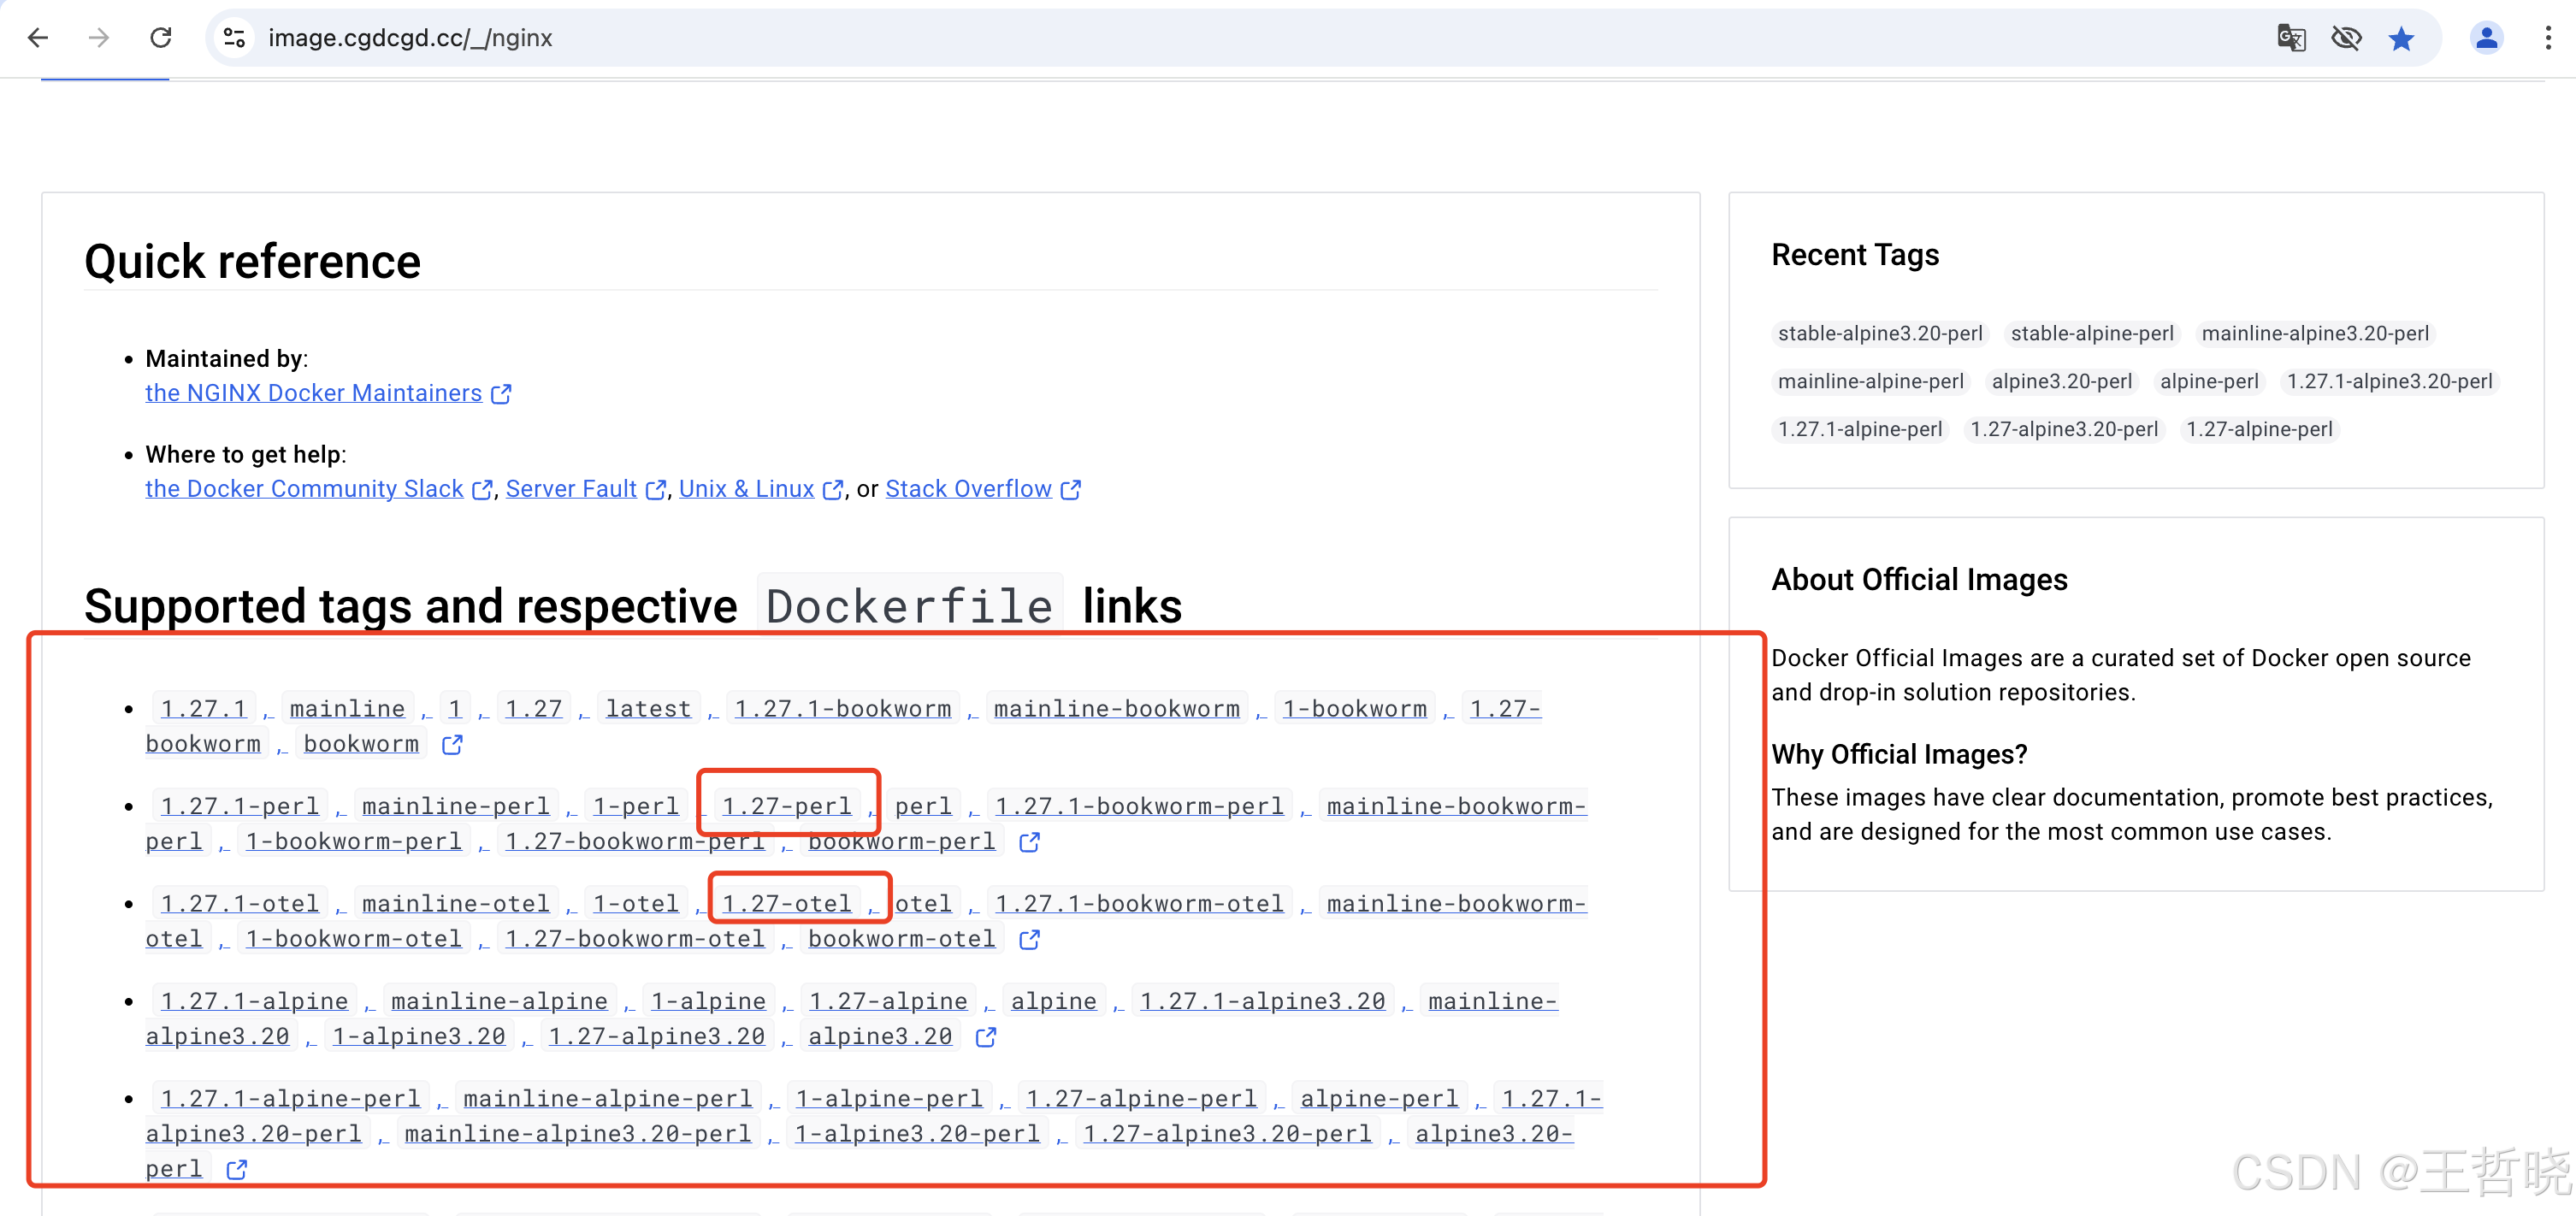Click the crossed-out eye tracking icon

pyautogui.click(x=2346, y=38)
